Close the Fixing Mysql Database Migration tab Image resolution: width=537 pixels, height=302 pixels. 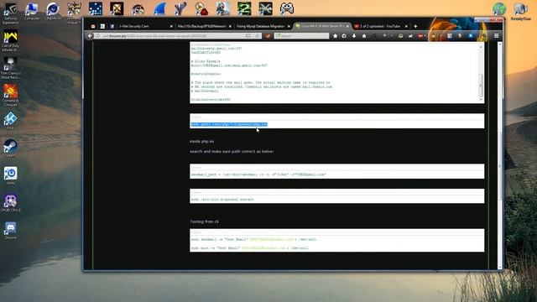coord(289,26)
